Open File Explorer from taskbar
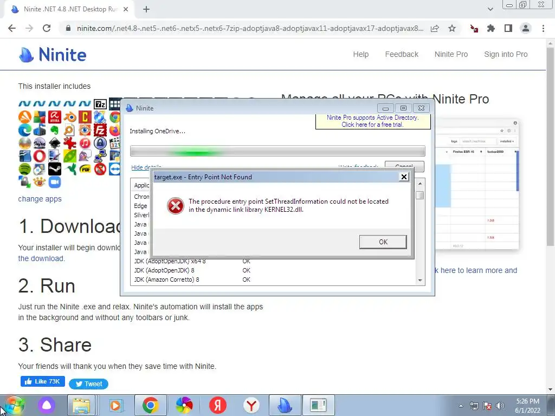The width and height of the screenshot is (555, 416). (x=81, y=405)
